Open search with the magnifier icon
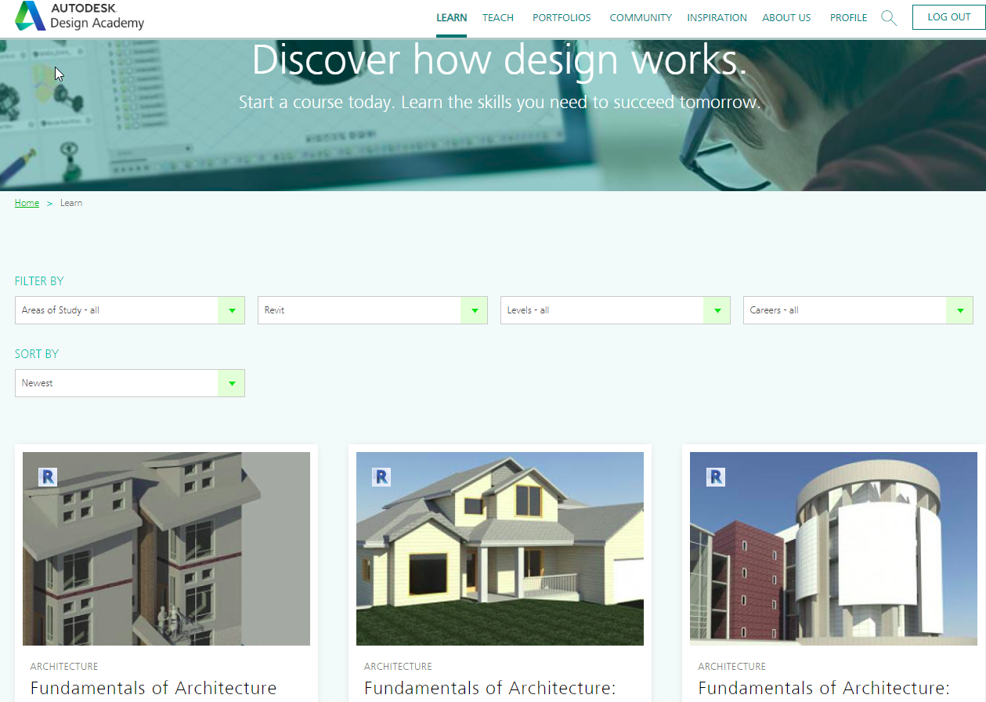This screenshot has width=986, height=702. pyautogui.click(x=888, y=17)
